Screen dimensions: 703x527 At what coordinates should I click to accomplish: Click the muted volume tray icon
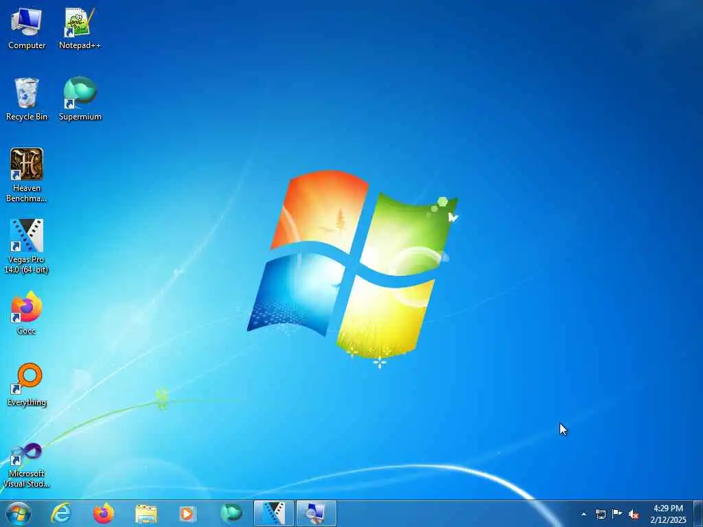[x=634, y=515]
